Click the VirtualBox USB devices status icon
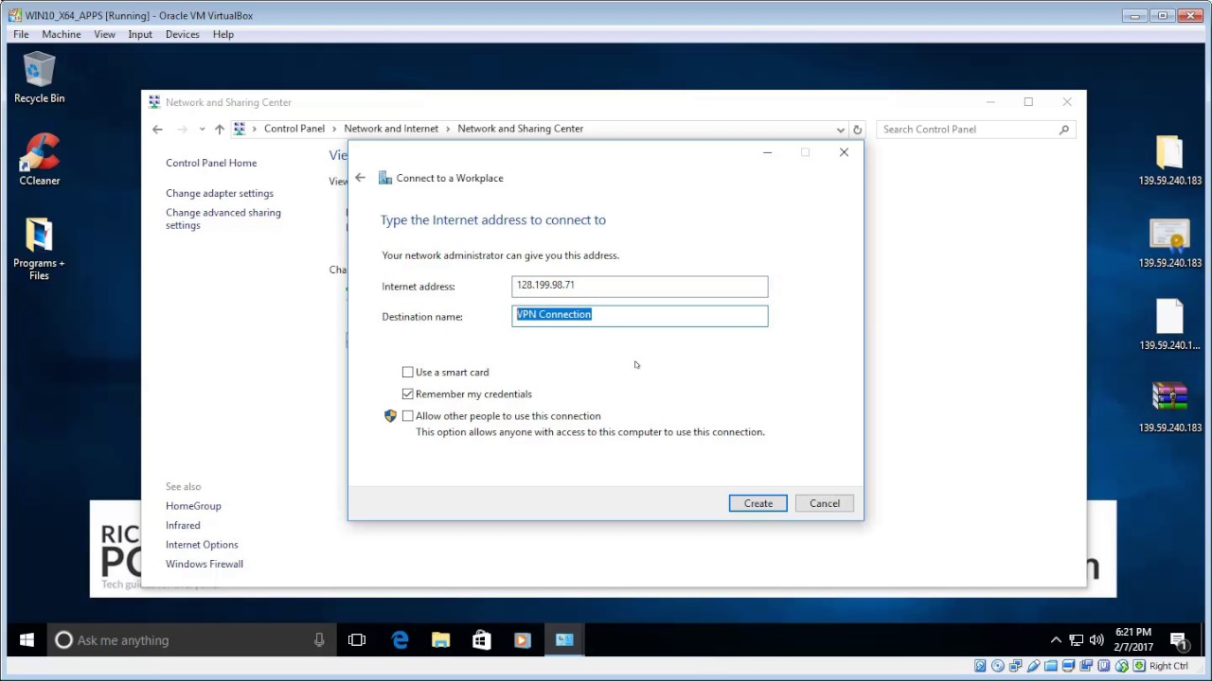 click(1034, 666)
